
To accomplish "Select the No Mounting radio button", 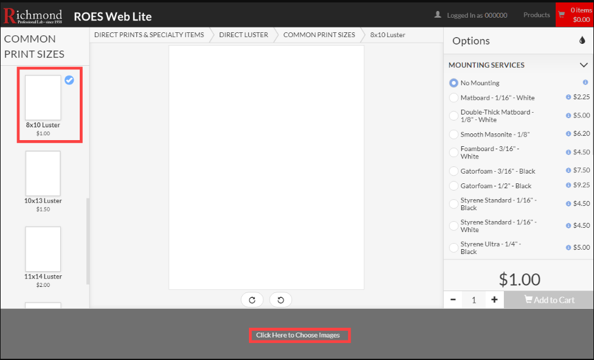I will point(453,82).
